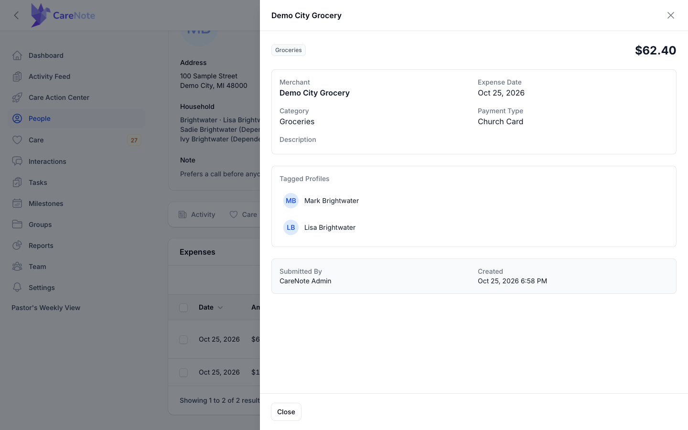The height and width of the screenshot is (430, 688).
Task: Switch to the Care tab on profile
Action: [x=243, y=215]
